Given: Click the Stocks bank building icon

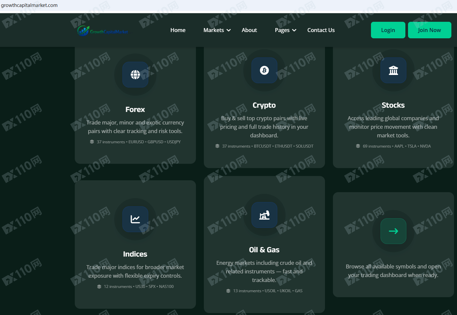Looking at the screenshot, I should 393,70.
